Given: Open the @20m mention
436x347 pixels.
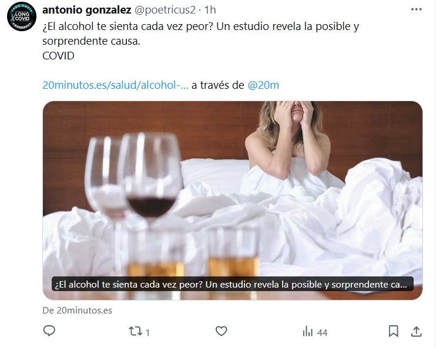Looking at the screenshot, I should [x=263, y=85].
